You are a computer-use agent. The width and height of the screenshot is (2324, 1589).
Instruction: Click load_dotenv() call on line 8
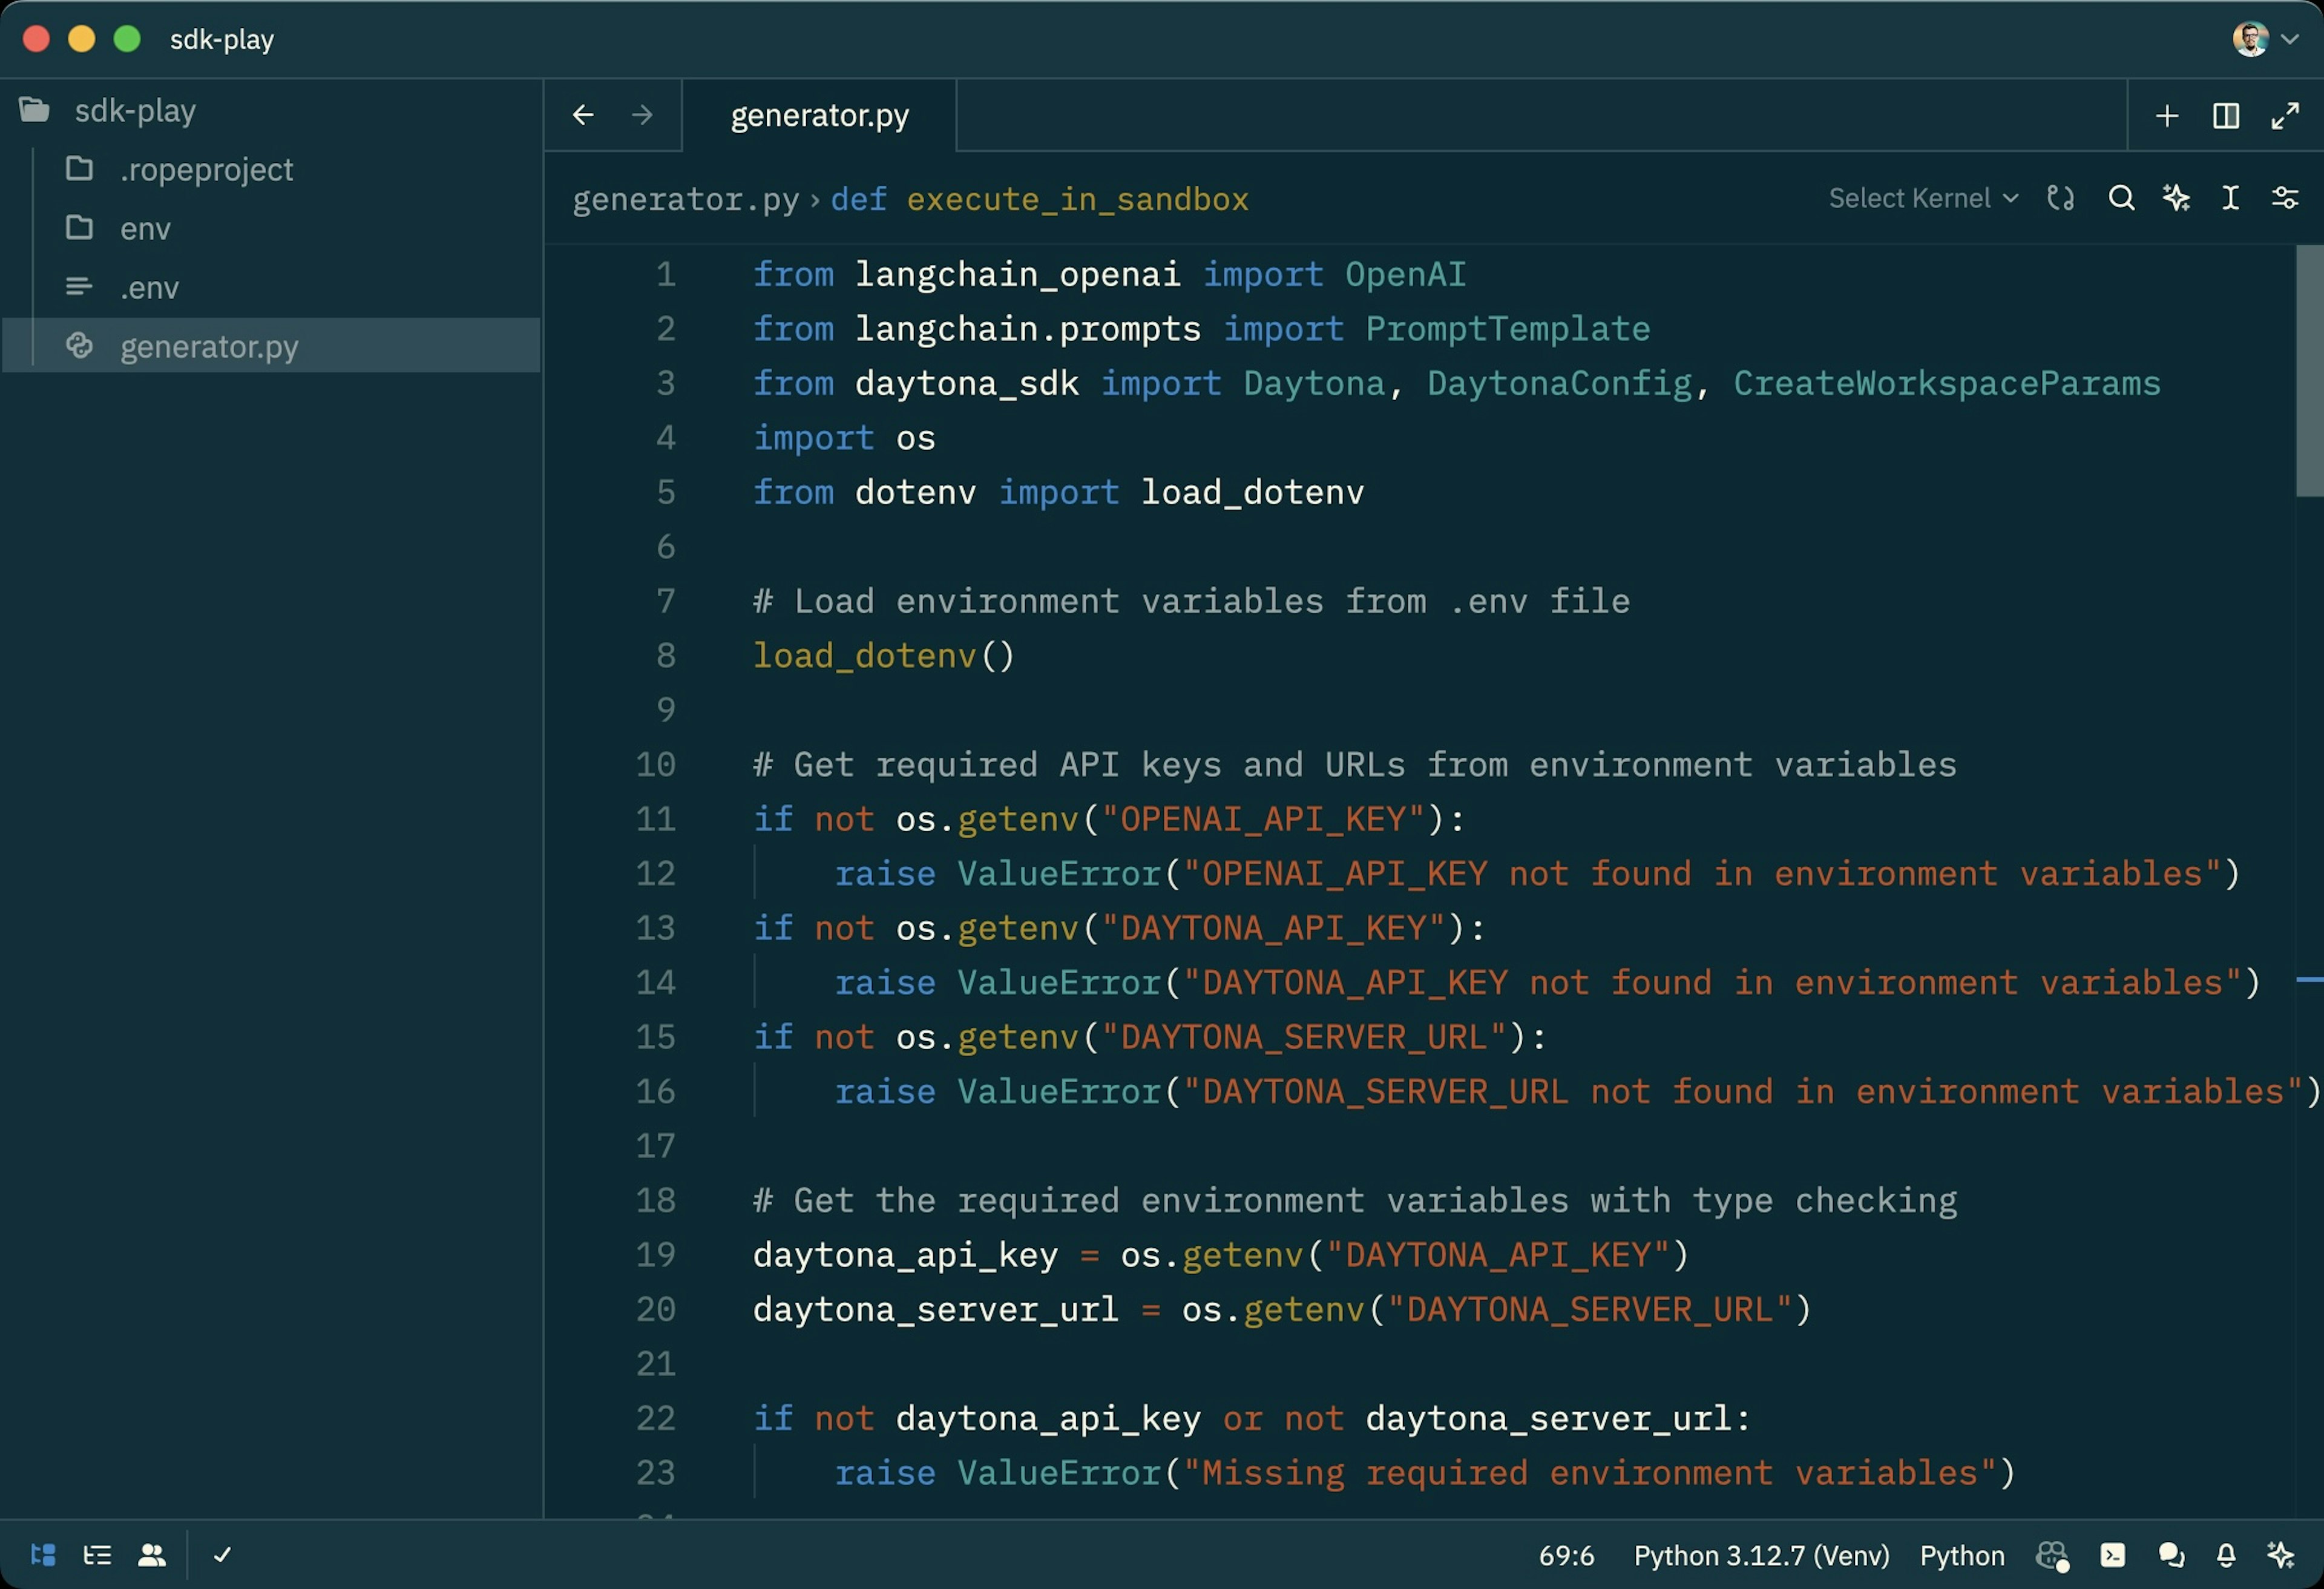pyautogui.click(x=884, y=656)
